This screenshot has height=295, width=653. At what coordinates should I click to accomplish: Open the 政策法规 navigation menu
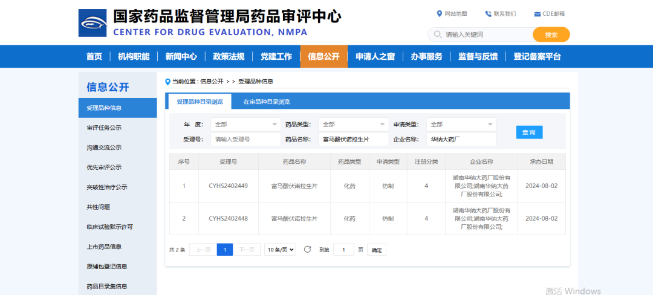(229, 57)
